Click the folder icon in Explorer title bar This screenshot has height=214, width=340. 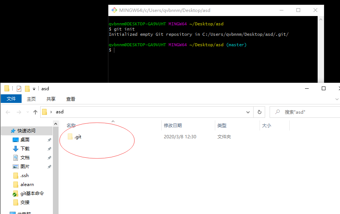pyautogui.click(x=7, y=88)
